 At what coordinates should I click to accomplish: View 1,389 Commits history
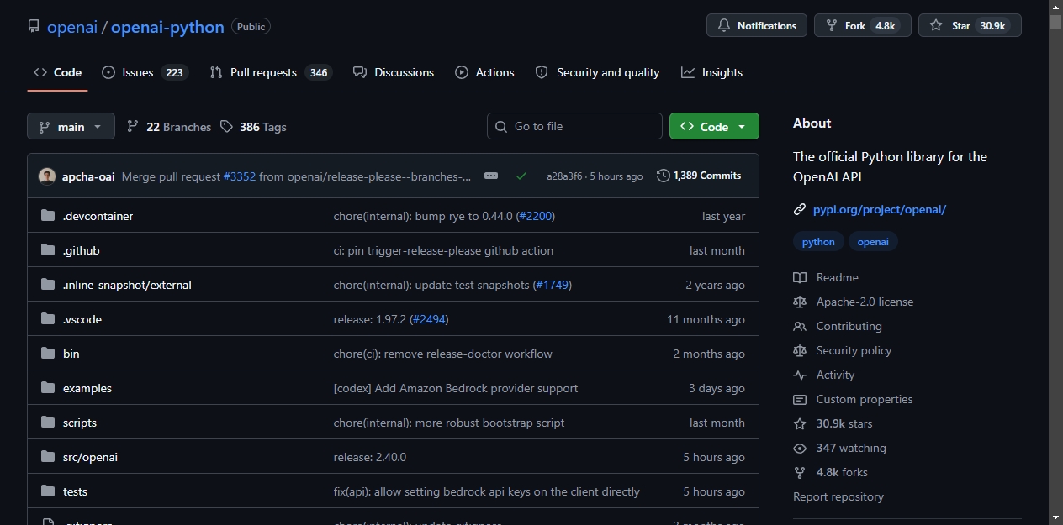[699, 176]
